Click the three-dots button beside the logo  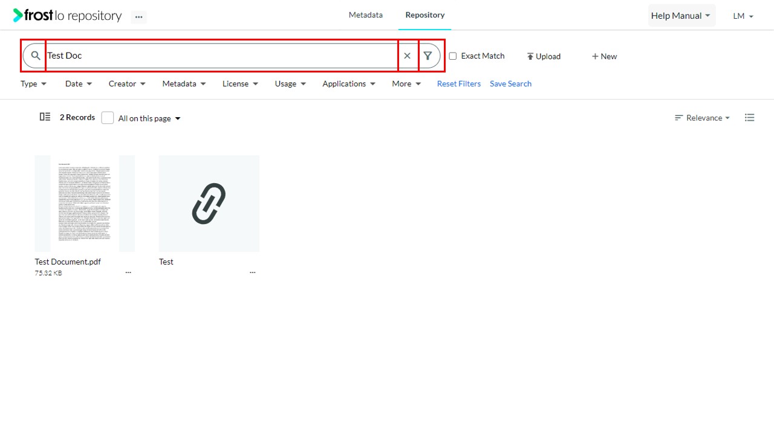[x=139, y=17]
